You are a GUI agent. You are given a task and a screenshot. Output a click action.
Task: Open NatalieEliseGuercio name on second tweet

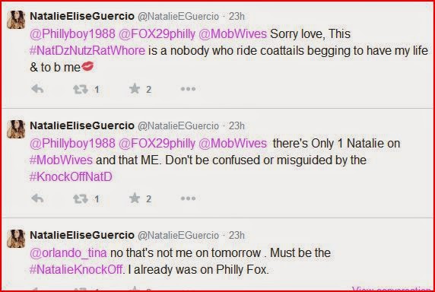point(82,125)
